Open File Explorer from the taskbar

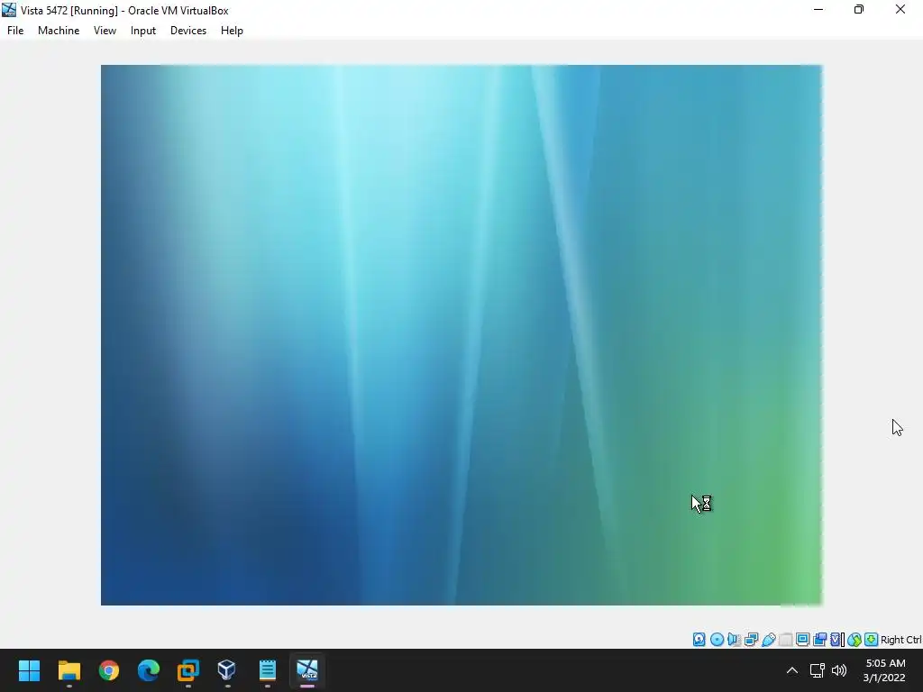point(69,670)
